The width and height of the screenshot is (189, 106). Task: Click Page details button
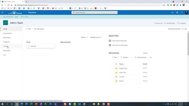click(x=39, y=29)
